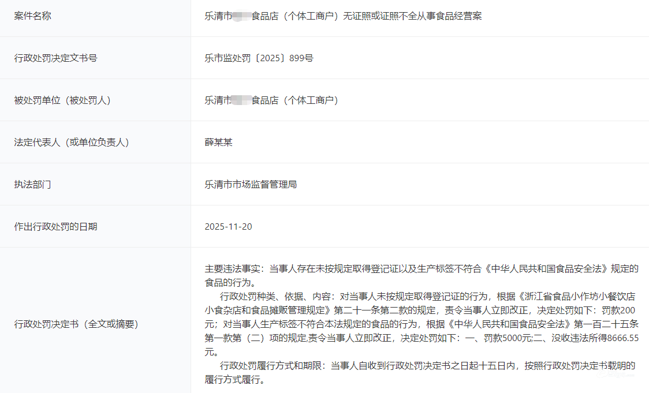
Task: Select document number 乐市监处罚〔2025〕899号
Action: point(259,58)
